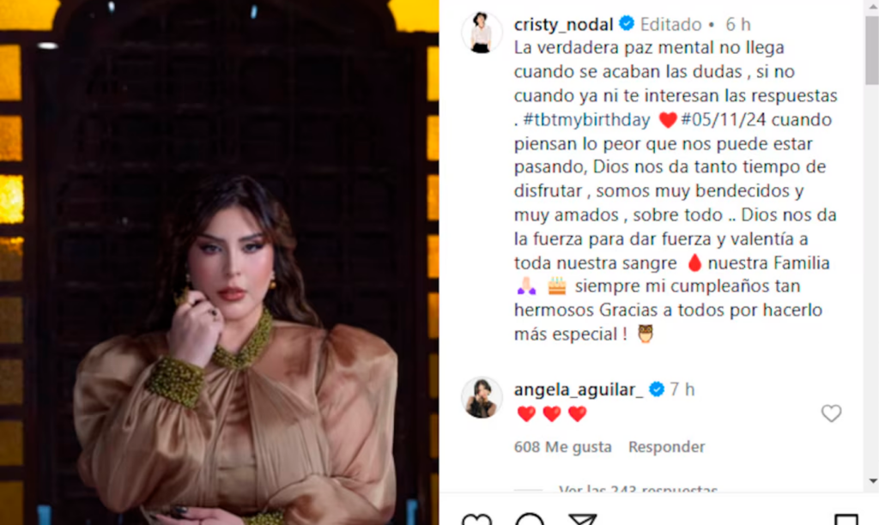
Task: Click cristy_nodal's verified badge
Action: coord(627,23)
